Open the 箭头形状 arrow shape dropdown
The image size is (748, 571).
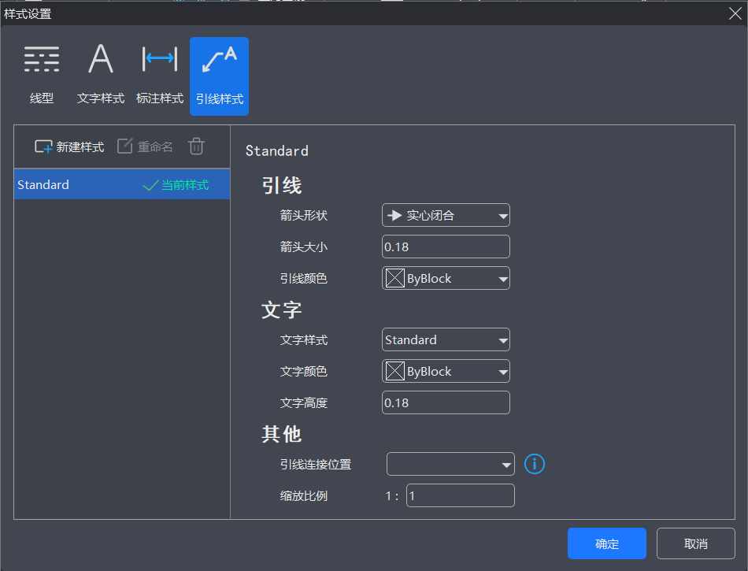tap(446, 215)
